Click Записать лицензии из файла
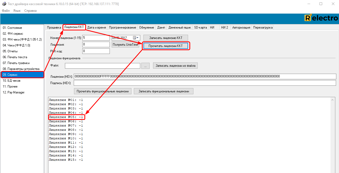339x173 pixels. [x=175, y=66]
